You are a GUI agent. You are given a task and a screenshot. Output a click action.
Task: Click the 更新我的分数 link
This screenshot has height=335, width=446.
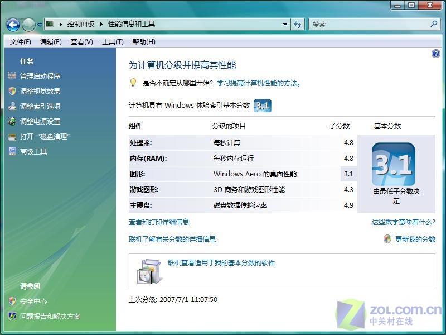click(415, 239)
